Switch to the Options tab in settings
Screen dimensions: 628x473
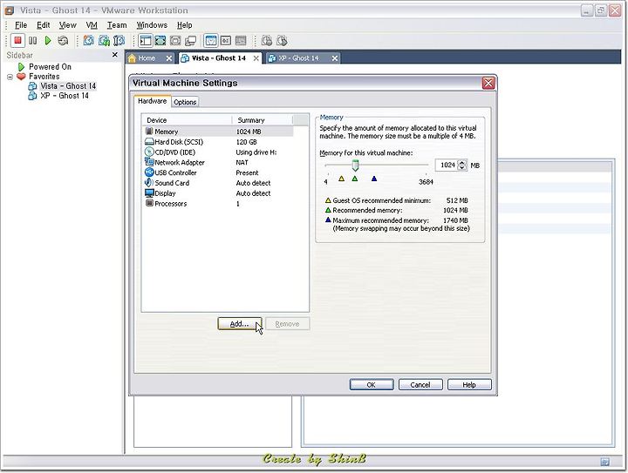tap(185, 102)
